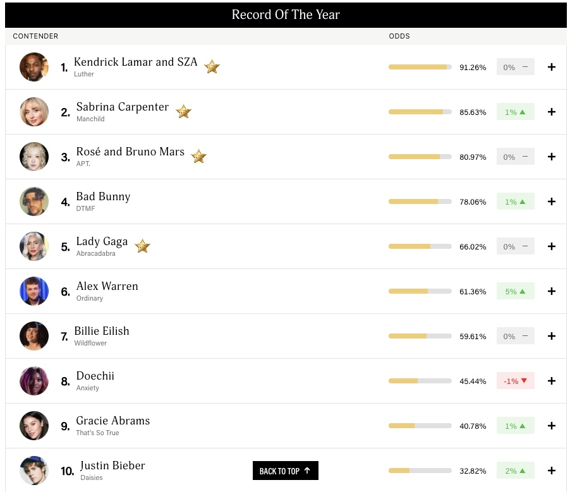Click the gold star next to Sabrina Carpenter
The width and height of the screenshot is (570, 492).
[183, 111]
